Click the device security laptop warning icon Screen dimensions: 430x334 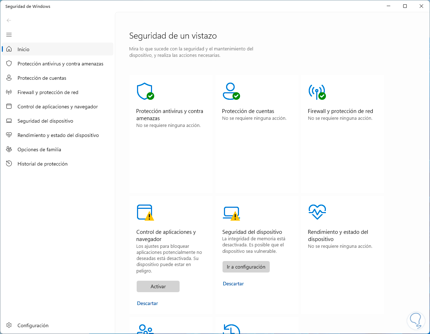pos(231,212)
